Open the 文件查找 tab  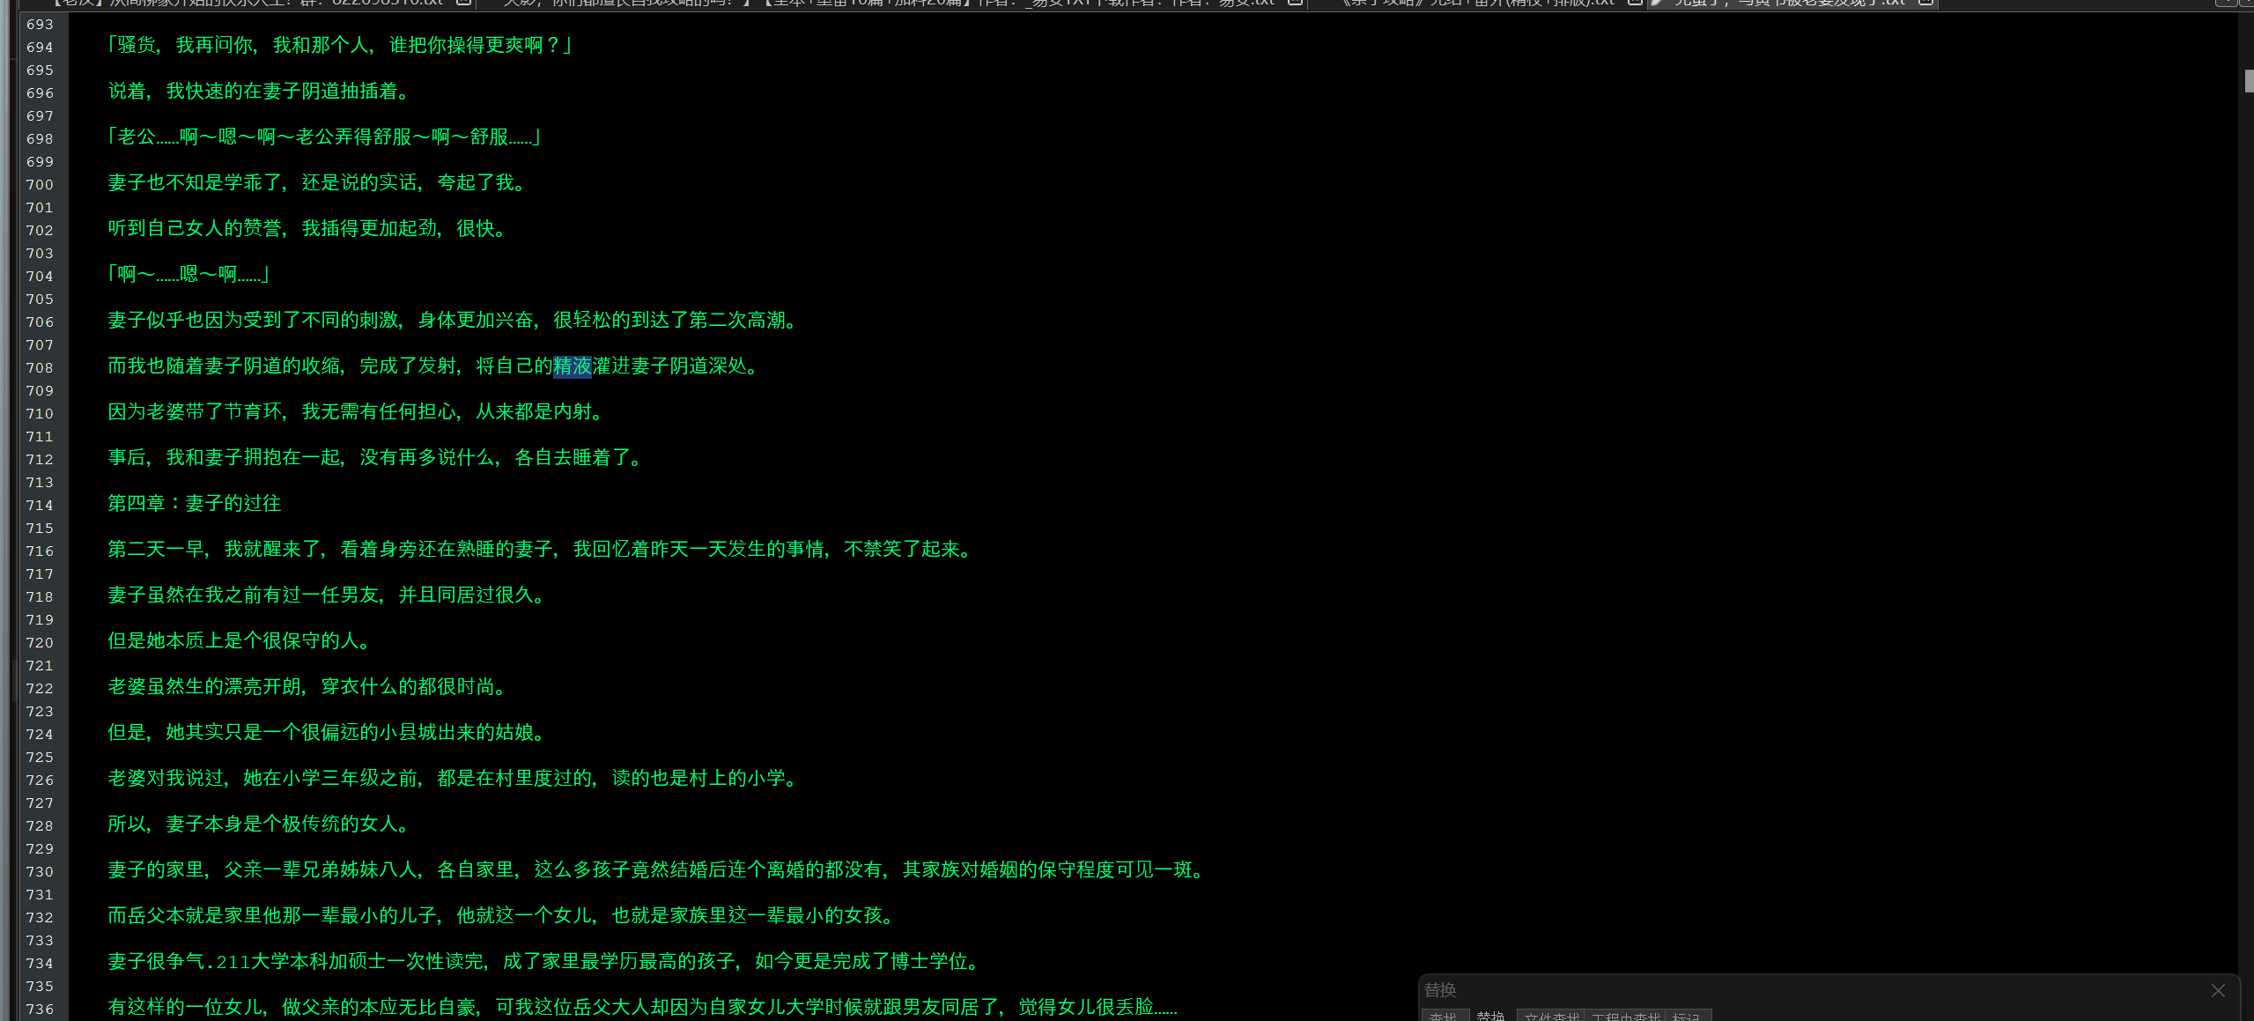pyautogui.click(x=1551, y=1016)
